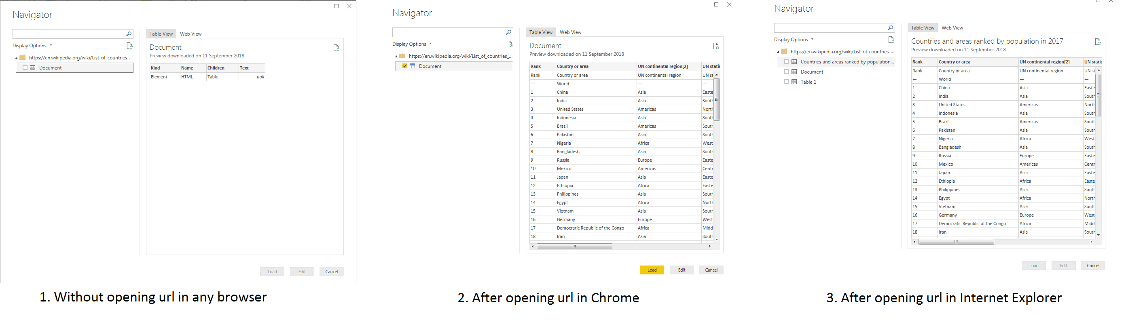Click yellow Load button in second Navigator
The height and width of the screenshot is (333, 1126).
tap(652, 270)
